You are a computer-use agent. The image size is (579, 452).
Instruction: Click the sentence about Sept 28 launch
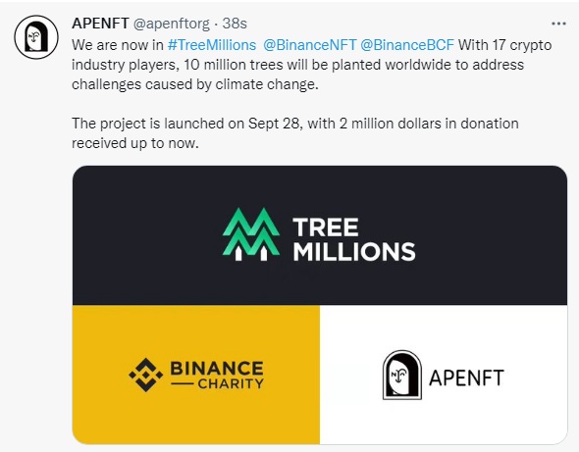coord(295,133)
